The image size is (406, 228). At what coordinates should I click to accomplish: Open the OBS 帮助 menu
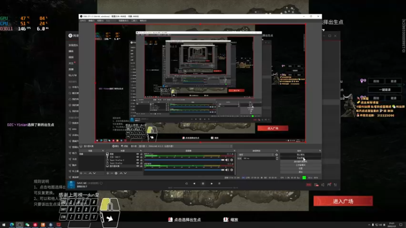click(143, 21)
